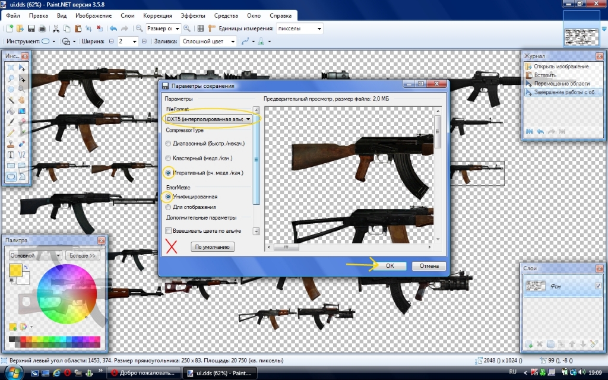This screenshot has width=608, height=380.
Task: Select the Zoom magnifier tool in tools panel
Action: pos(22,89)
